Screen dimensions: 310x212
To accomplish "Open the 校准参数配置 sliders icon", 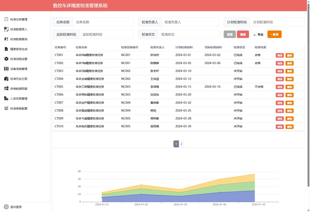I will tap(6, 108).
